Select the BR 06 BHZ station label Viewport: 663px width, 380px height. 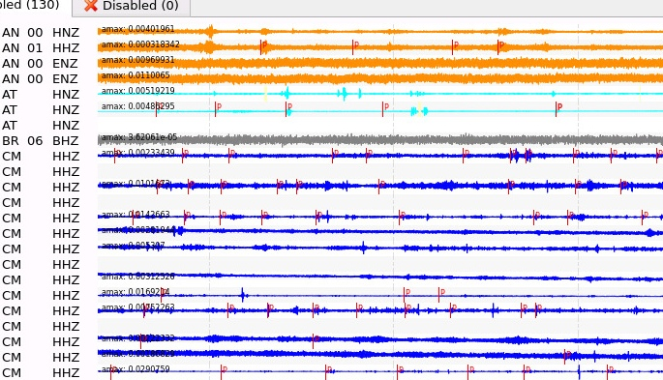pyautogui.click(x=41, y=141)
